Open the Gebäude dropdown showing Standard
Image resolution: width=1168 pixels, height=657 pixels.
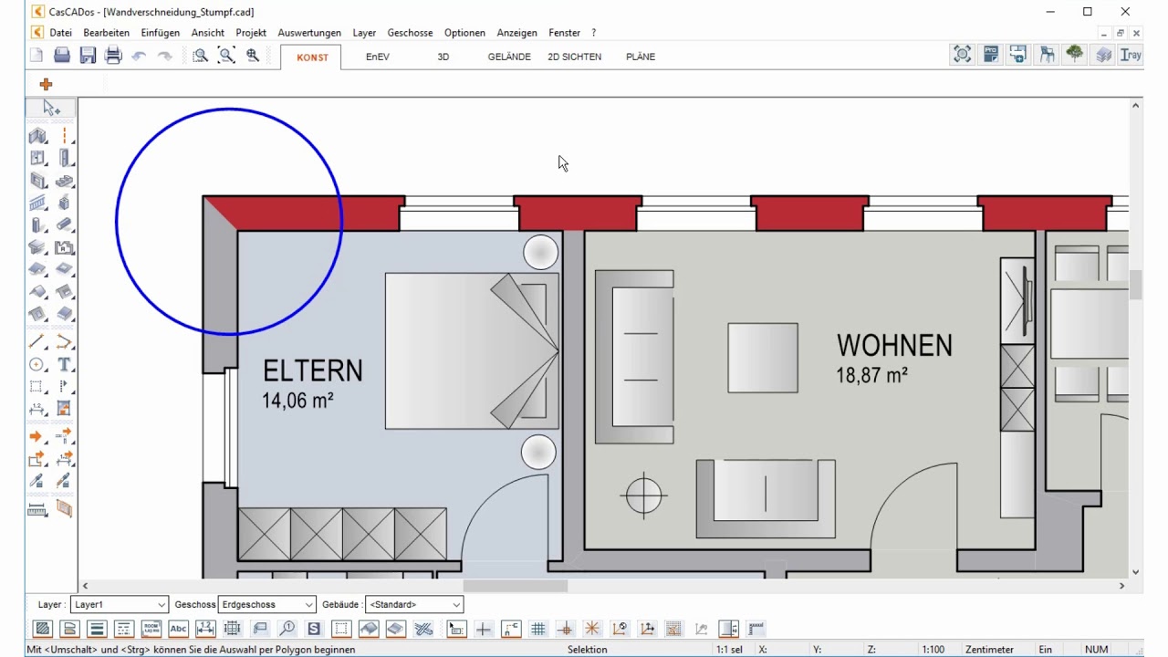coord(414,604)
